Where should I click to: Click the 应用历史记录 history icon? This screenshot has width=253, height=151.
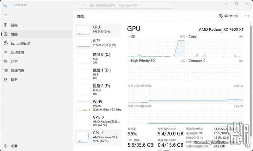(6, 43)
